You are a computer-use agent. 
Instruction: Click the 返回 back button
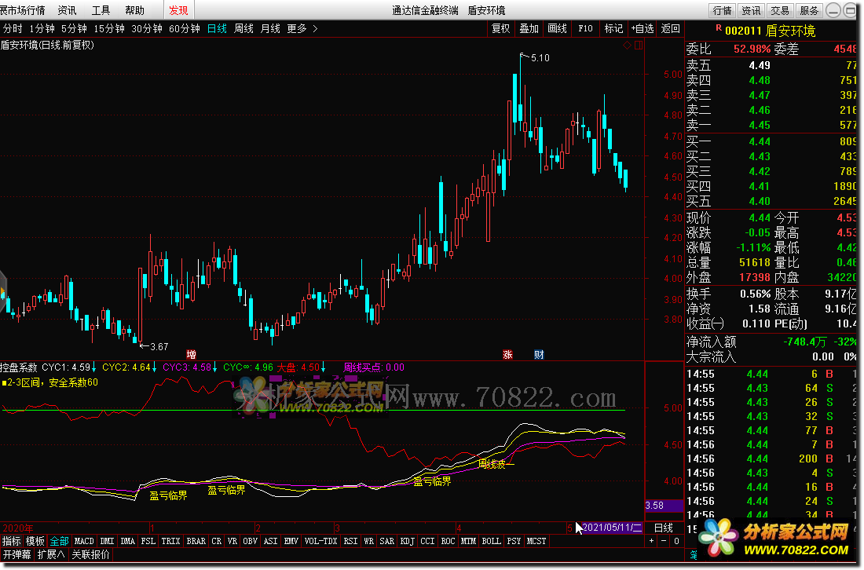tap(670, 28)
